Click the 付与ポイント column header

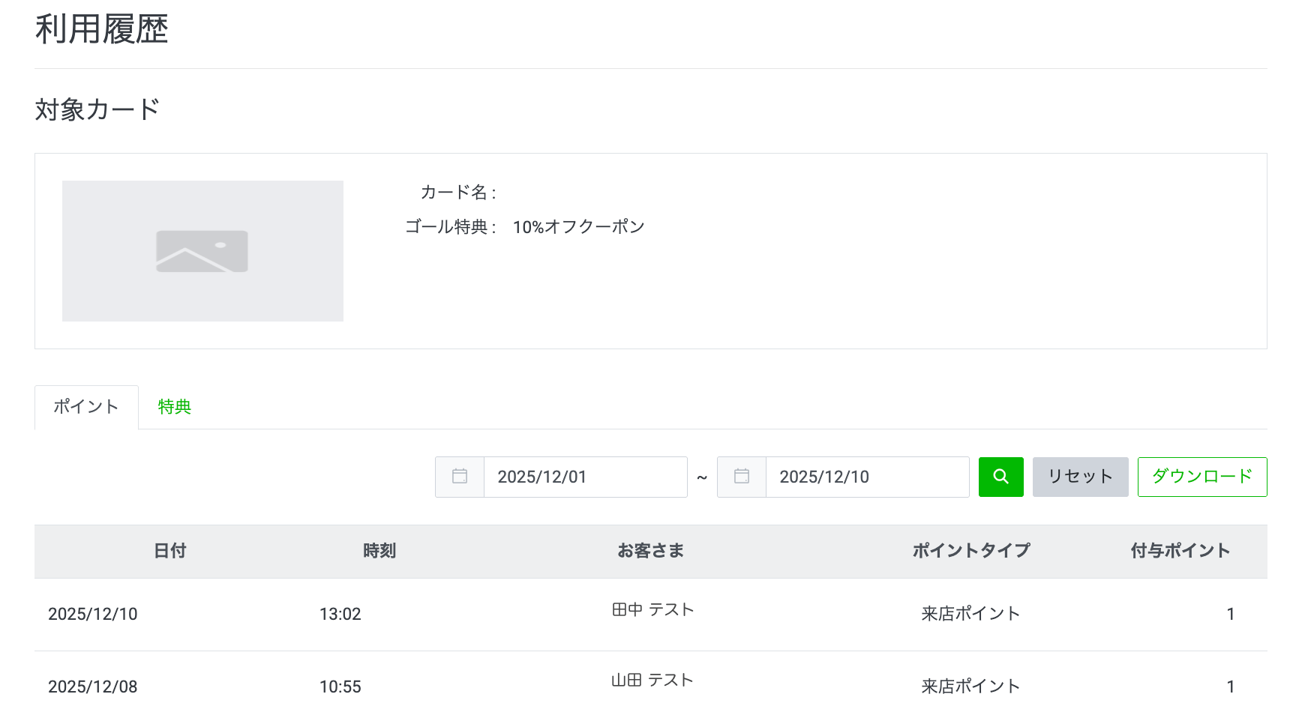[x=1180, y=551]
